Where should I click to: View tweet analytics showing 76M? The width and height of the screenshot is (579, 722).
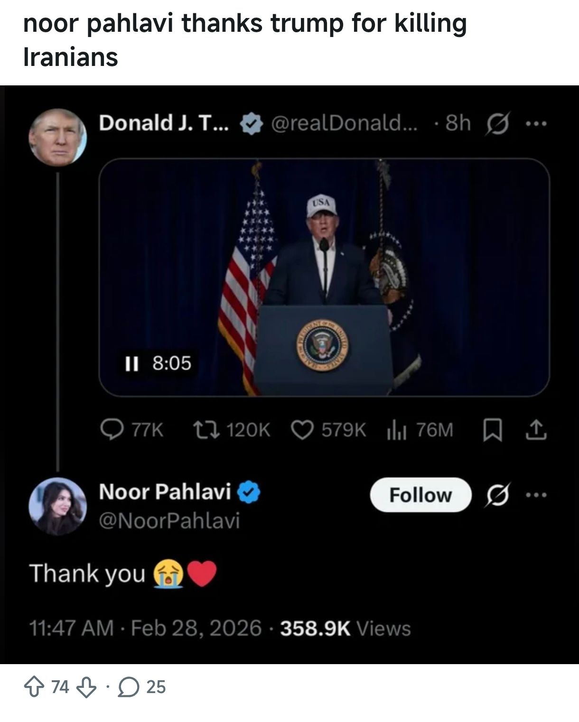(x=395, y=430)
